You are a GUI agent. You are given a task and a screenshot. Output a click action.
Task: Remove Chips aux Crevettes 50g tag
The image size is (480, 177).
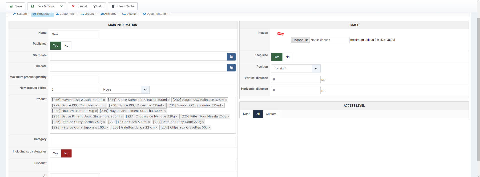[209, 127]
